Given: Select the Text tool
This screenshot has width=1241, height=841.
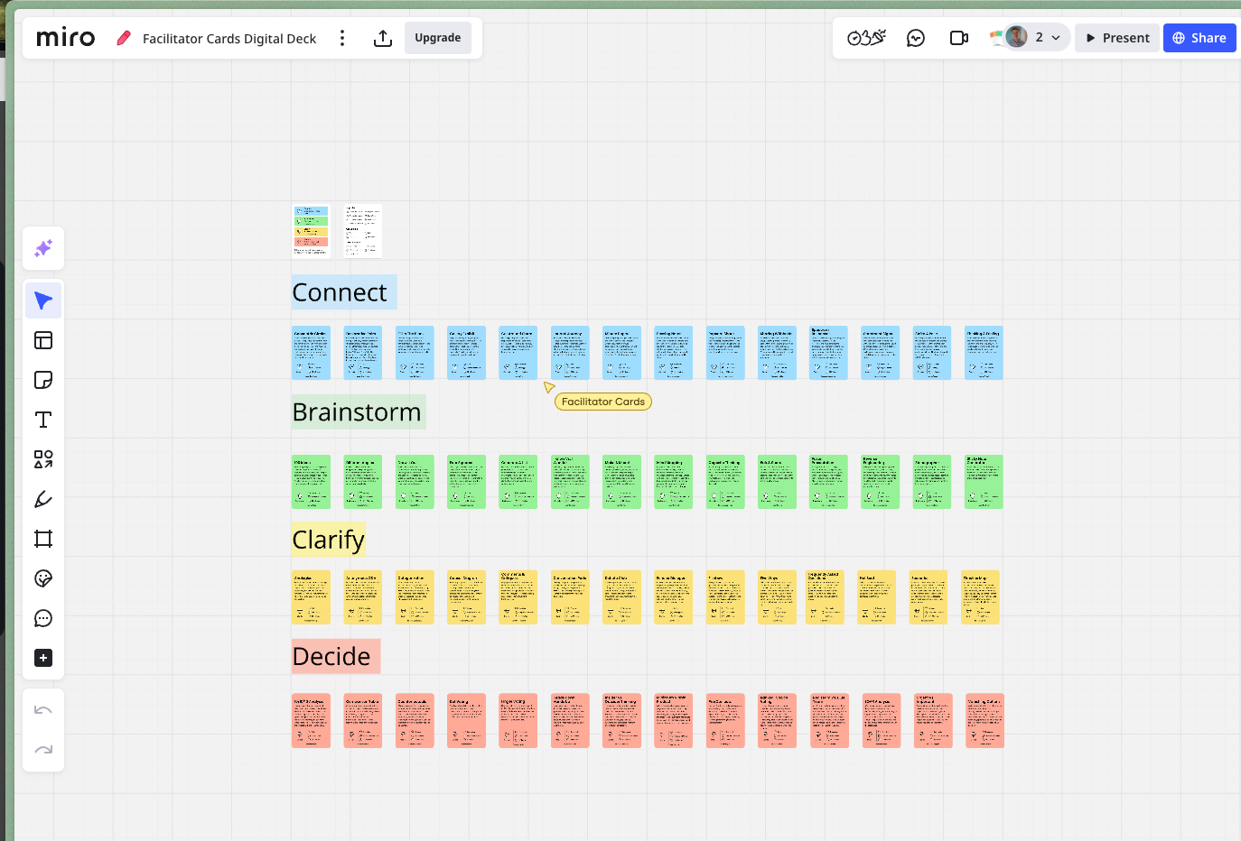Looking at the screenshot, I should 43,420.
